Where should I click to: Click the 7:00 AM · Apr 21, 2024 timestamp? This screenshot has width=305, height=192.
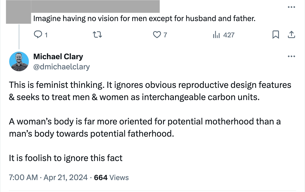(48, 178)
